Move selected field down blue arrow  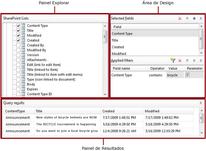click(194, 18)
